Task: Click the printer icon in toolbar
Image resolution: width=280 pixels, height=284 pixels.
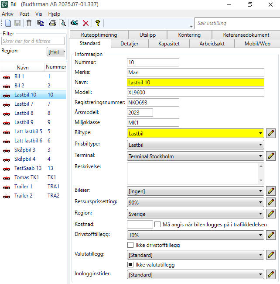Action: (x=53, y=23)
